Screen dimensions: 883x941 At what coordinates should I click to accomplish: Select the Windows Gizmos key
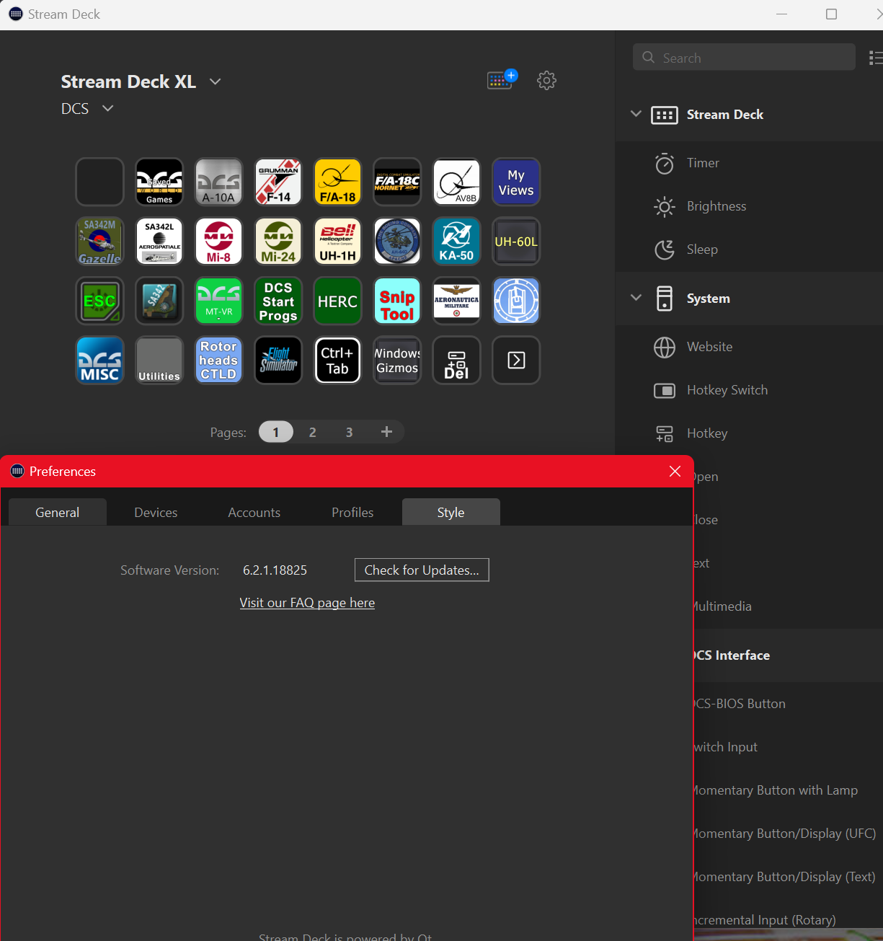397,361
